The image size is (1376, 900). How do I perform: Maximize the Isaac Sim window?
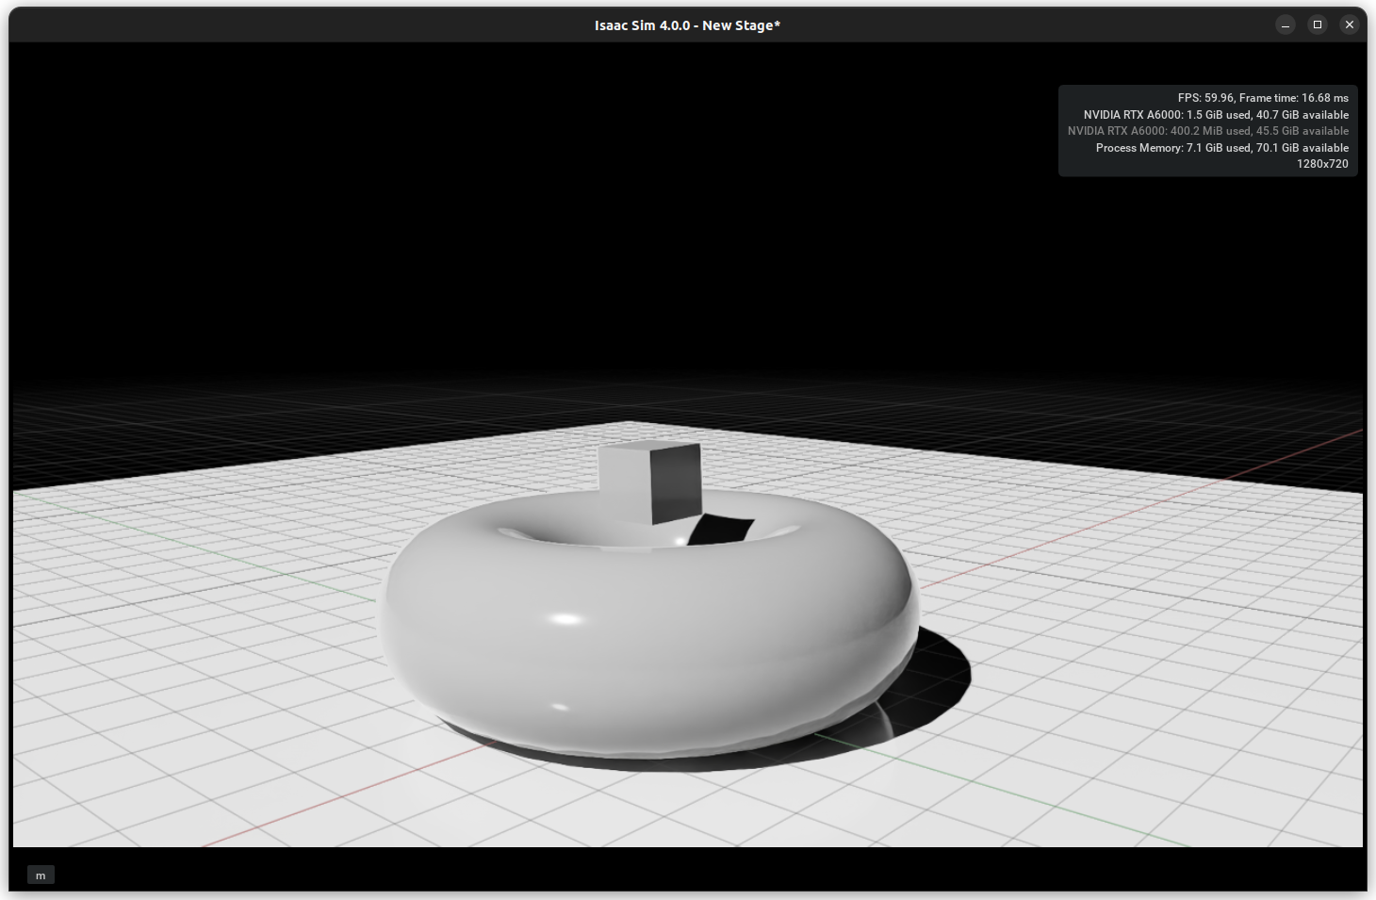pyautogui.click(x=1317, y=25)
